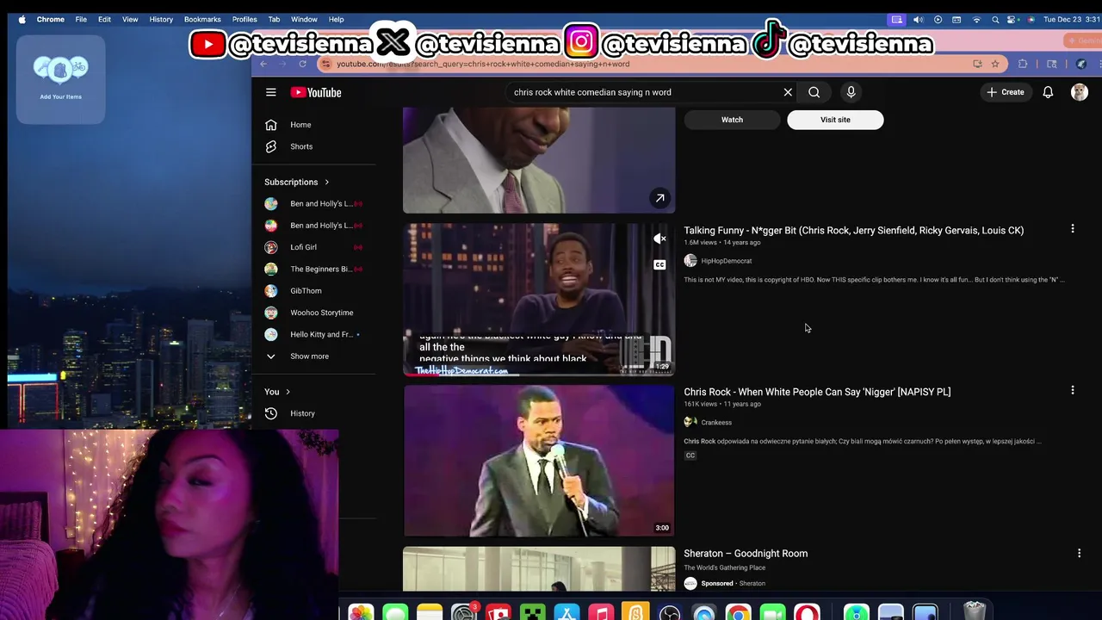Expand the You section chevron

coord(288,392)
